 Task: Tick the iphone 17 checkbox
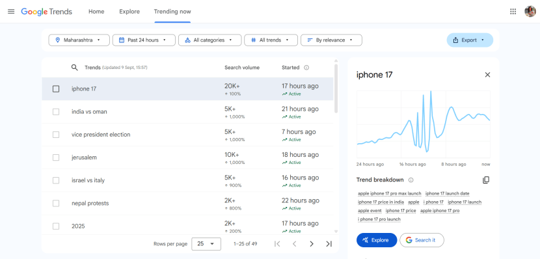point(56,89)
